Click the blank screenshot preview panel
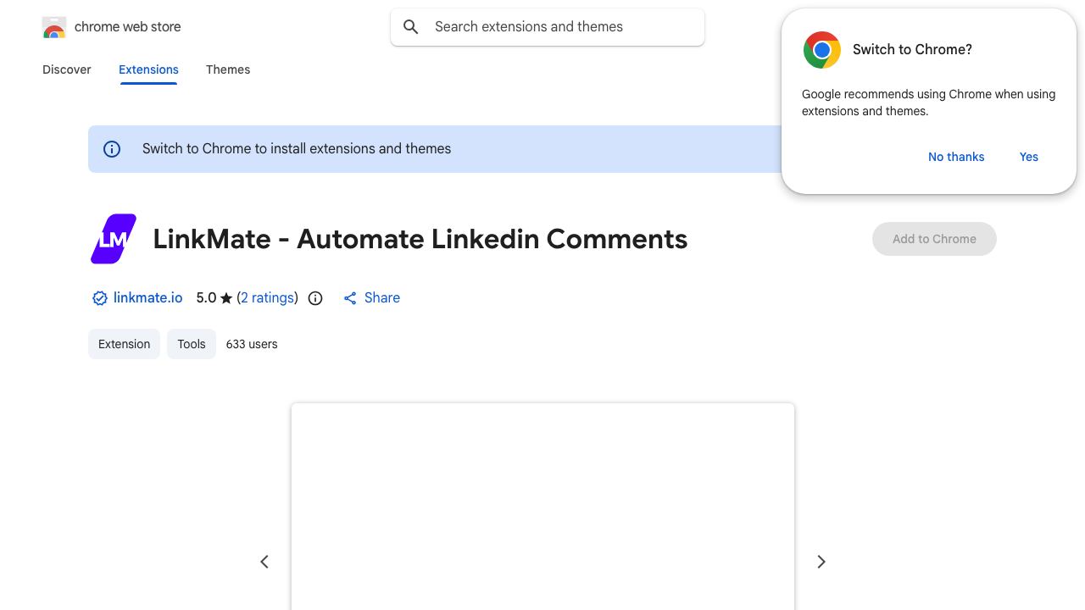1085x610 pixels. point(542,507)
